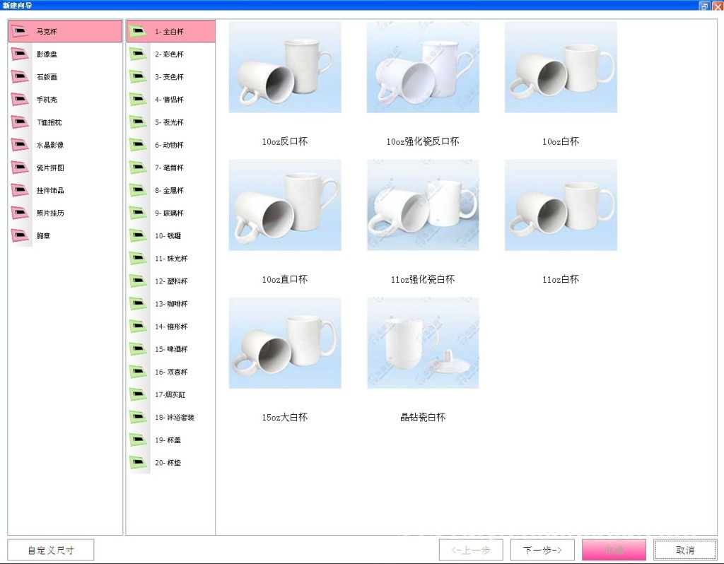Click the 自定义尺寸 custom size button

pos(51,550)
